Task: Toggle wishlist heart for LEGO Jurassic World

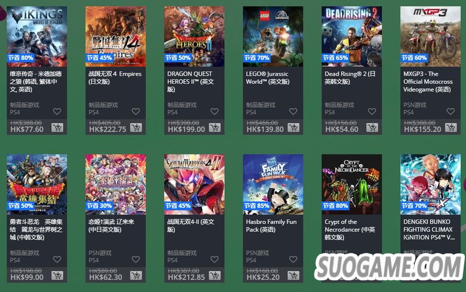Action: 294,111
